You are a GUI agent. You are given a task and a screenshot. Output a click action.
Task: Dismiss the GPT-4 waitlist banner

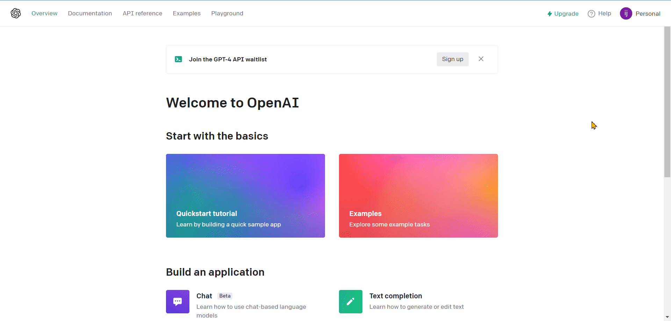click(481, 59)
